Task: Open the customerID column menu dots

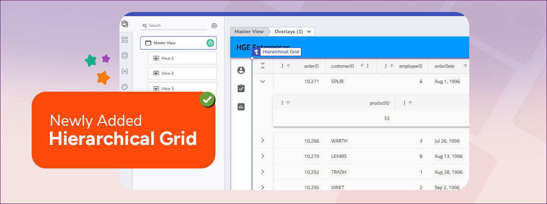Action: point(368,66)
